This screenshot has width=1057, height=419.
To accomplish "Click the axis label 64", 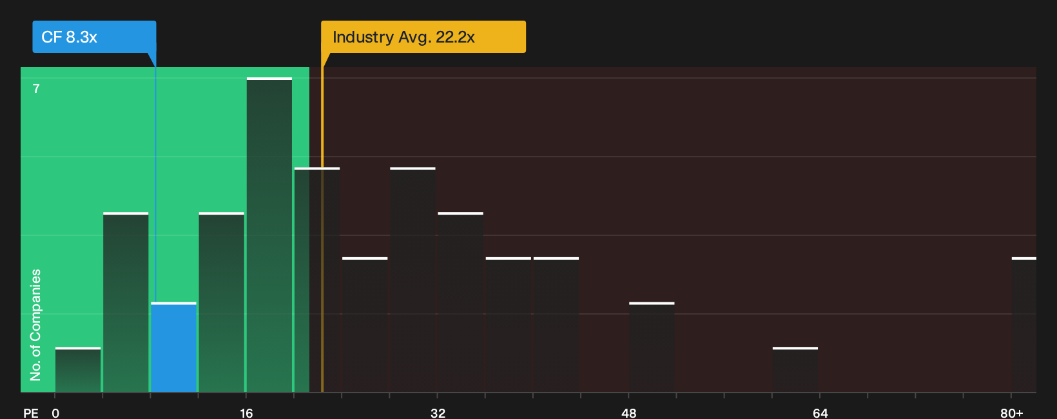I will [820, 413].
